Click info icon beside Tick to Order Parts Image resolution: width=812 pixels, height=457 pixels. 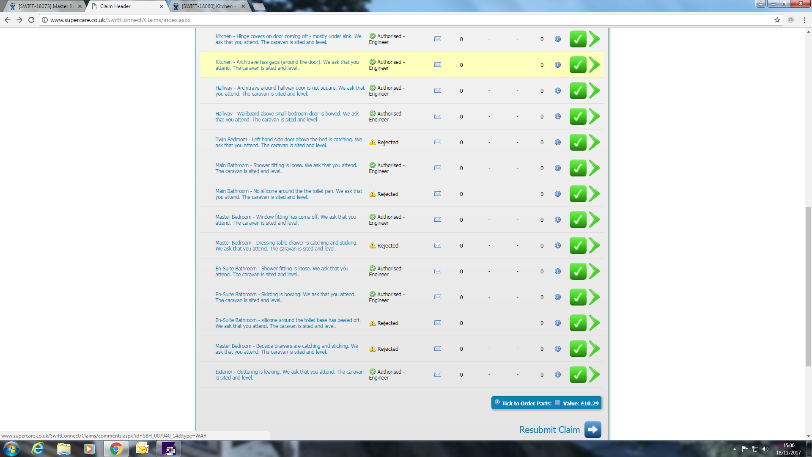coord(497,402)
